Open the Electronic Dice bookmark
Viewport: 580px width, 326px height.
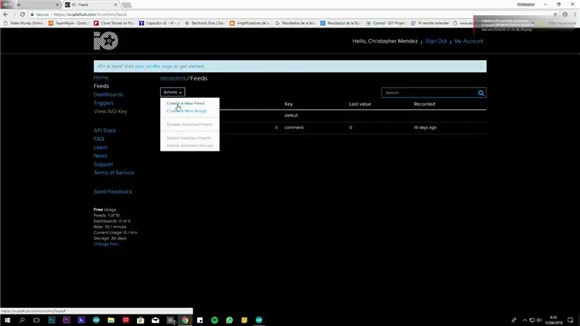point(204,23)
